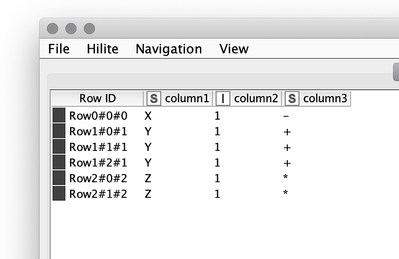The width and height of the screenshot is (399, 259).
Task: Select row ID Row0#0#0
Action: pos(98,116)
